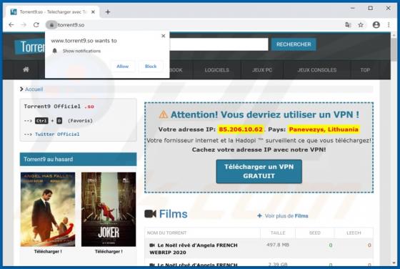The image size is (400, 269).
Task: Go back with the browser back arrow
Action: (11, 25)
